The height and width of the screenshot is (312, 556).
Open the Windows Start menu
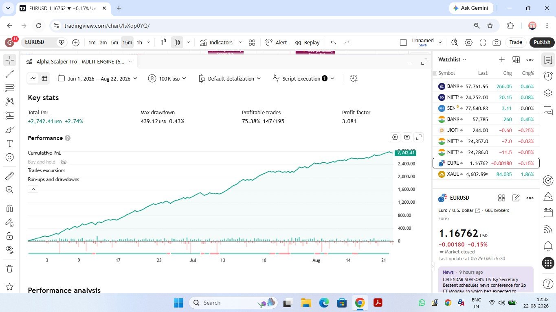(178, 303)
